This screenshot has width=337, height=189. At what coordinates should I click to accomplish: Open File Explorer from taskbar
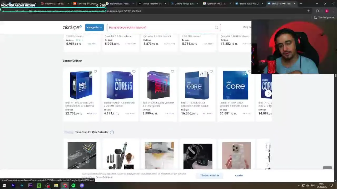click(56, 186)
